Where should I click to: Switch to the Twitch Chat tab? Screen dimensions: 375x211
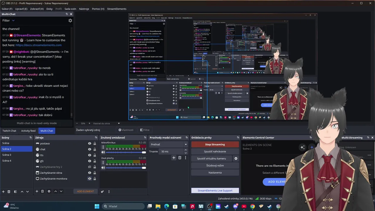tap(9, 131)
